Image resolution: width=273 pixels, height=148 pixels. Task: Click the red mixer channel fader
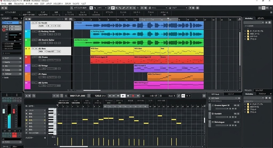[x=14, y=111]
